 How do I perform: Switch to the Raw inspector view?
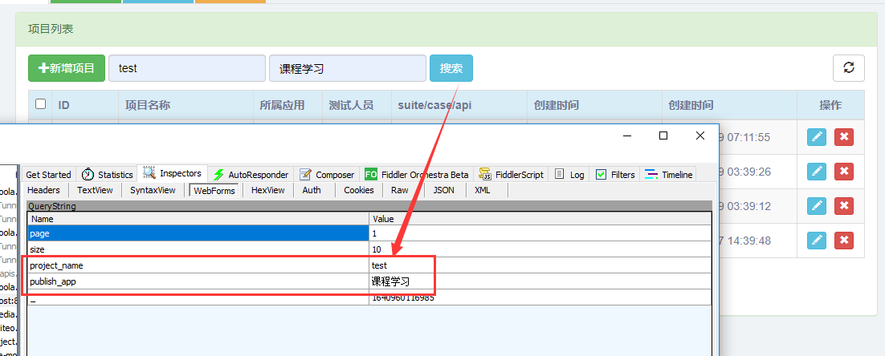[400, 190]
